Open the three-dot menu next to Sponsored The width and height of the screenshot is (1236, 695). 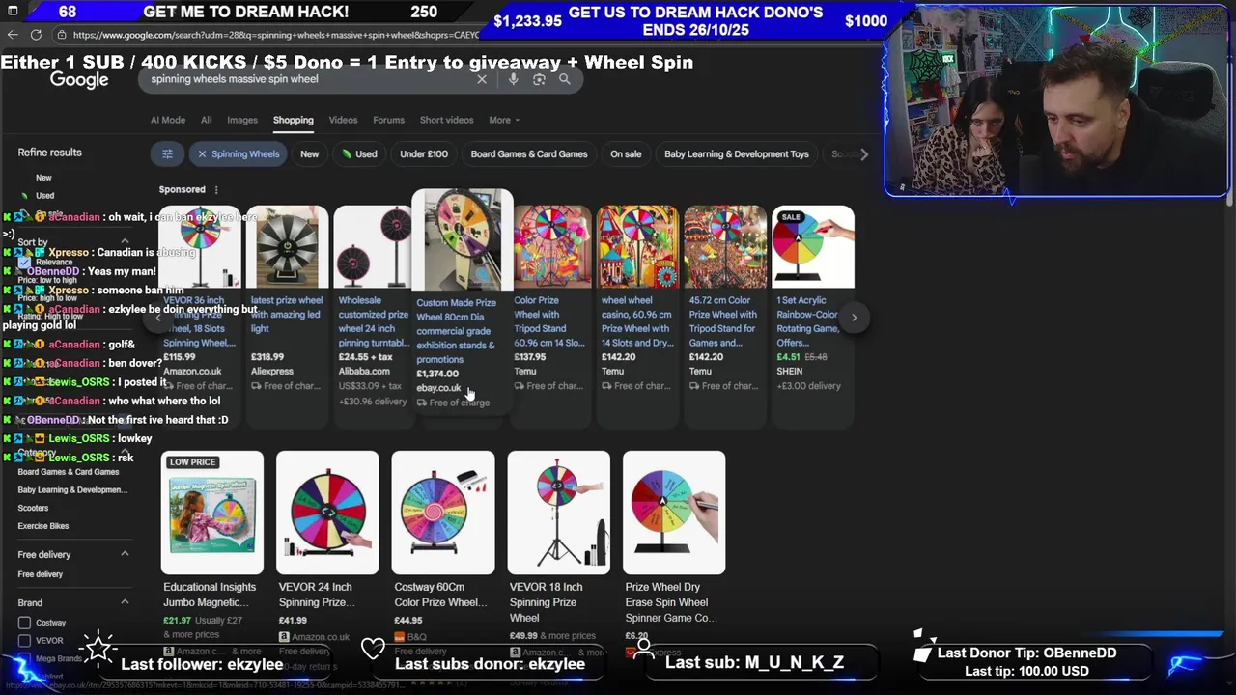(216, 190)
